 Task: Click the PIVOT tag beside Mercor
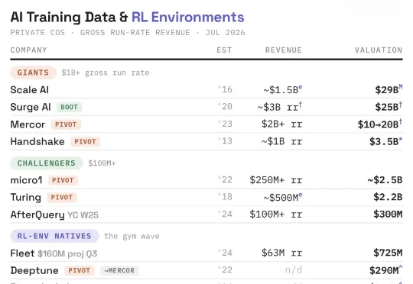(66, 124)
